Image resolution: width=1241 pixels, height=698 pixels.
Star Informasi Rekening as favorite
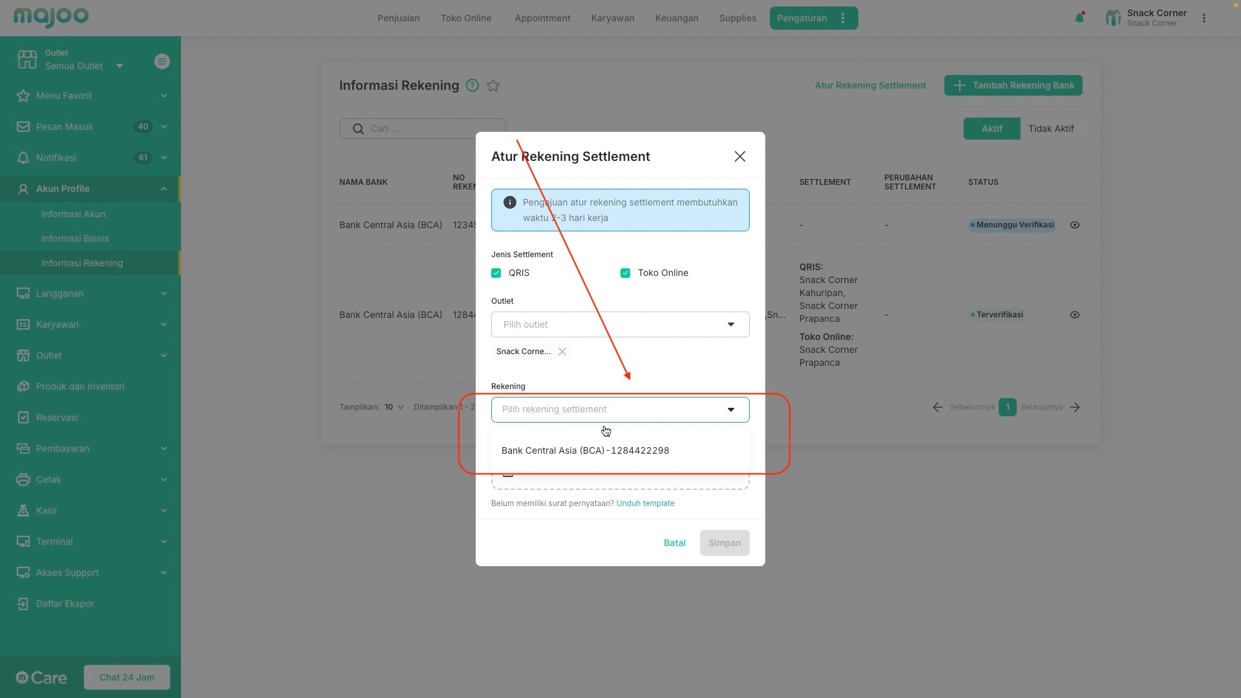(x=493, y=86)
